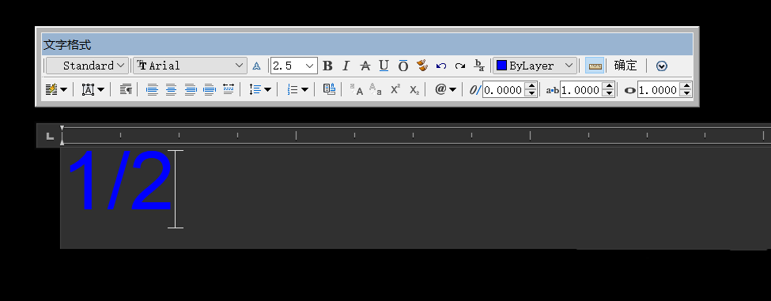Convert text to uppercase

coord(357,89)
